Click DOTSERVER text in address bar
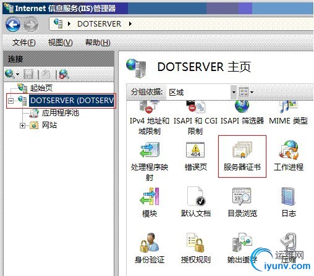This screenshot has width=314, height=276. [99, 24]
